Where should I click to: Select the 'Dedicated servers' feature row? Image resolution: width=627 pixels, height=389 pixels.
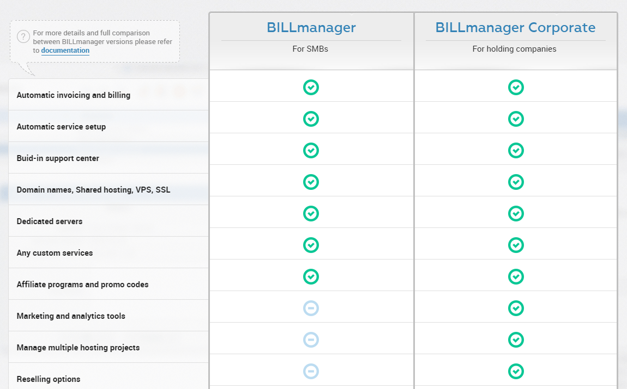(x=108, y=221)
